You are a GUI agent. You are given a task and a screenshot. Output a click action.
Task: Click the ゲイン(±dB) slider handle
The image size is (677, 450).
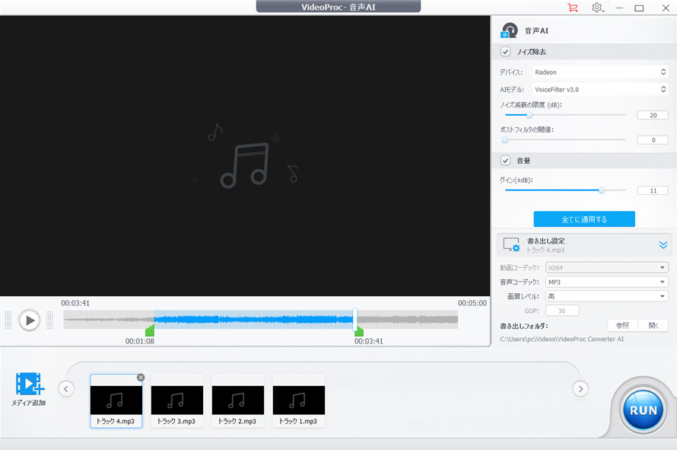pyautogui.click(x=601, y=190)
